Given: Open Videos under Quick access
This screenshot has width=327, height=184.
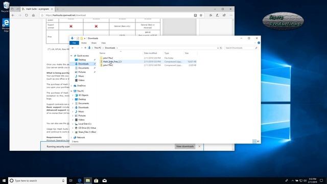Looking at the screenshot, I should coord(81,80).
